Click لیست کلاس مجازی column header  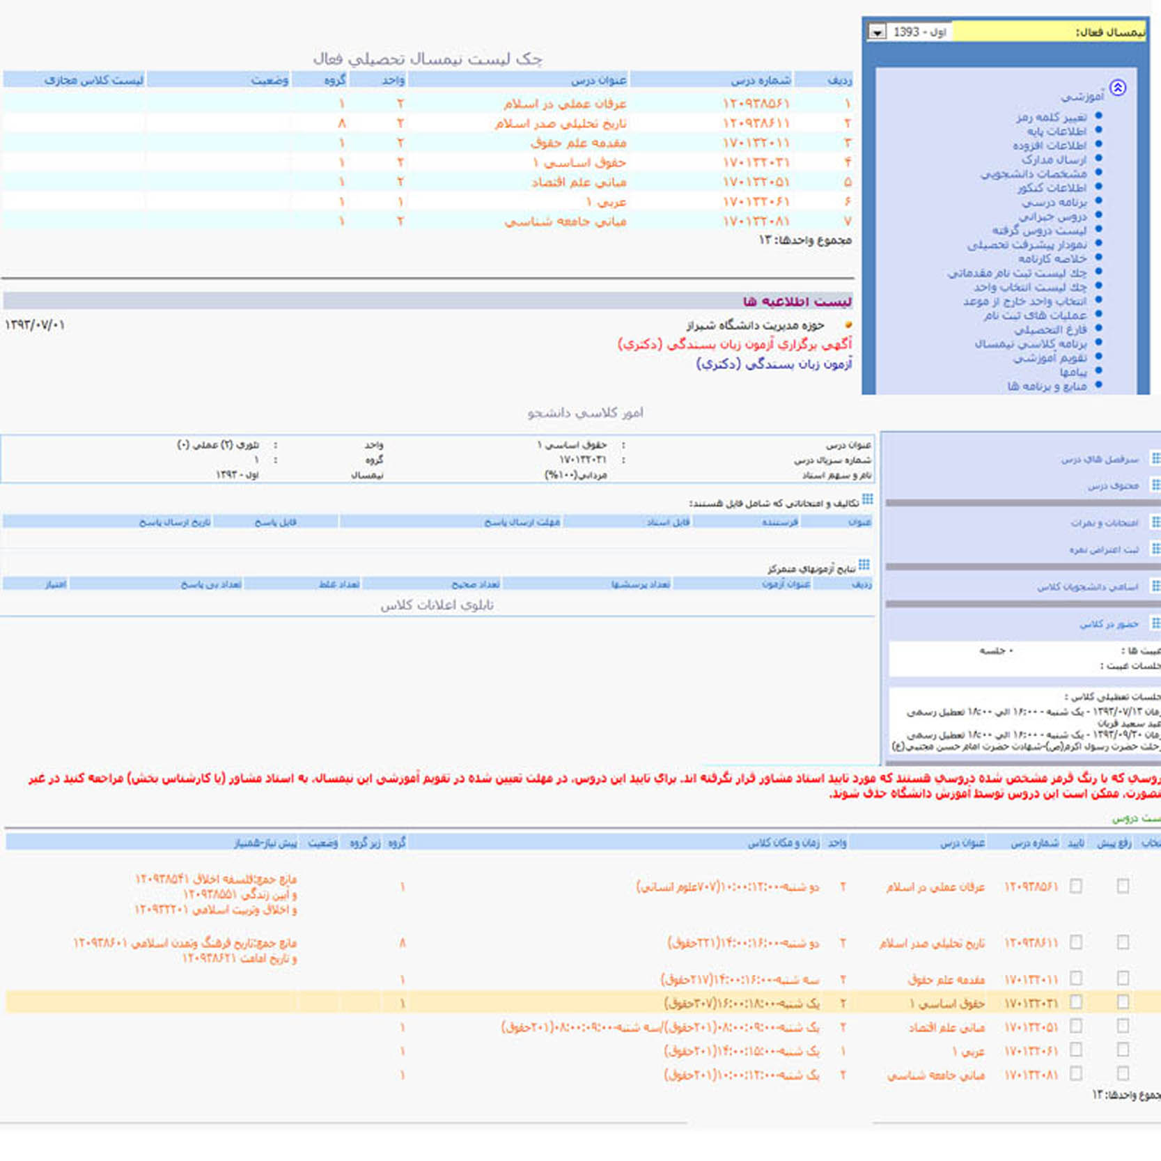click(93, 80)
